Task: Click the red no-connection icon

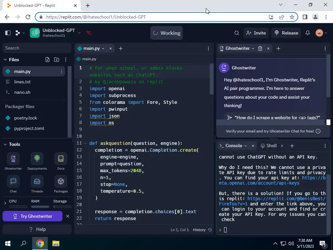Action: coord(89,33)
